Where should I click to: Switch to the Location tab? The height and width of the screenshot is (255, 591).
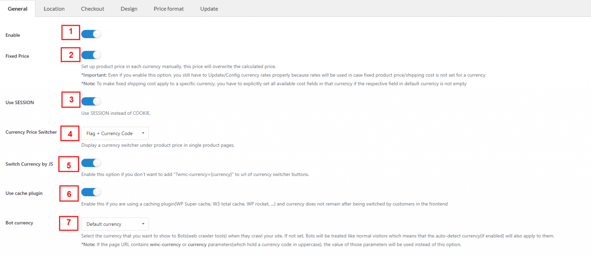[x=54, y=9]
